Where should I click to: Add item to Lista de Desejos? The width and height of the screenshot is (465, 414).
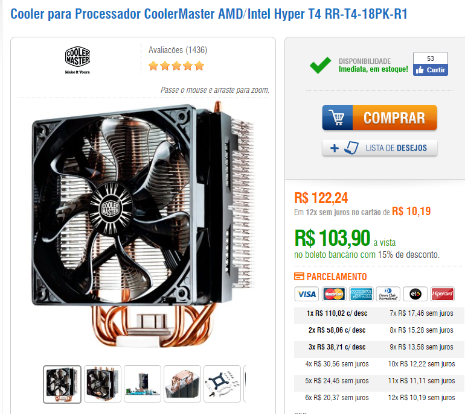(380, 148)
